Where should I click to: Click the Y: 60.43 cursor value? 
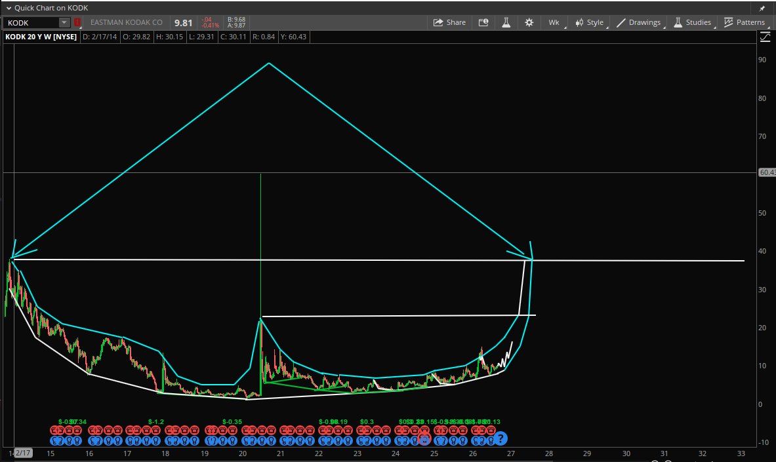(293, 37)
